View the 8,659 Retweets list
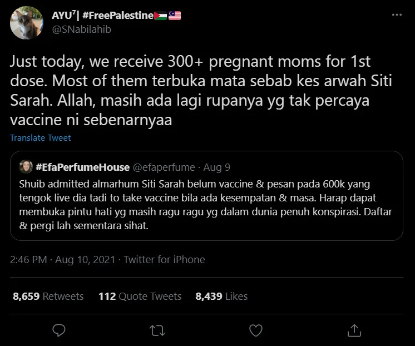Screen dimensions: 415x346 click(x=48, y=296)
